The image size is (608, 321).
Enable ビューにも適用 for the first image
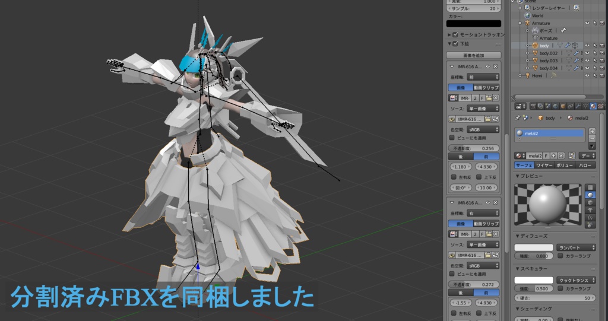452,138
